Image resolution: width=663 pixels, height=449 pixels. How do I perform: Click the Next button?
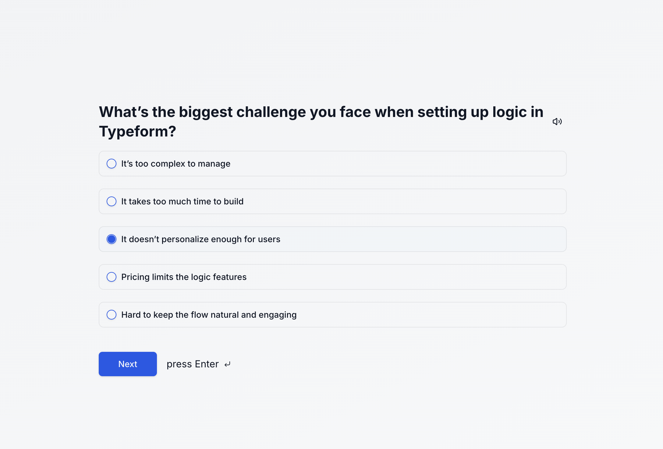pos(128,364)
